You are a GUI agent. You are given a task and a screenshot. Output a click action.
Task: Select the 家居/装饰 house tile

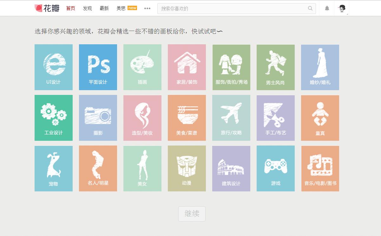point(187,67)
